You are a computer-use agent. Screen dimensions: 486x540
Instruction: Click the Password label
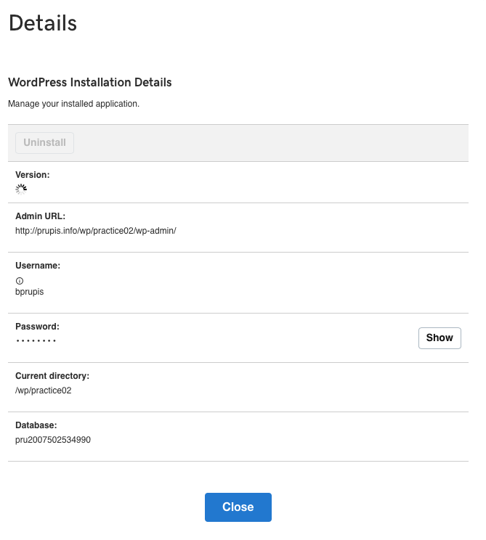(37, 327)
